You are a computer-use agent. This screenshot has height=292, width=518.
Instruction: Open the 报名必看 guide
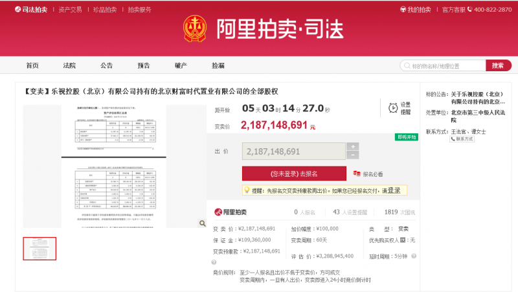[368, 174]
